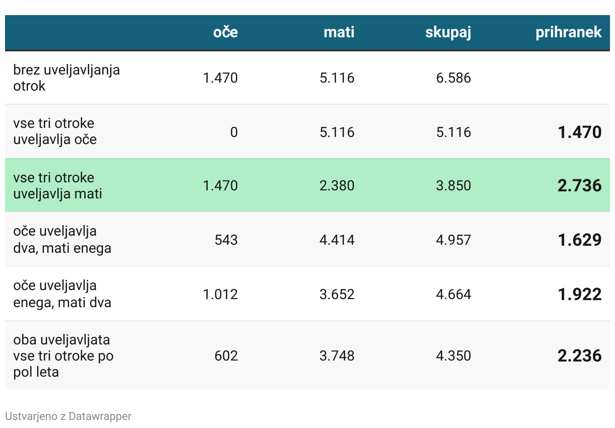Select the "vse tri otroke uveljavlja oče" label
This screenshot has height=428, width=615.
coord(55,131)
